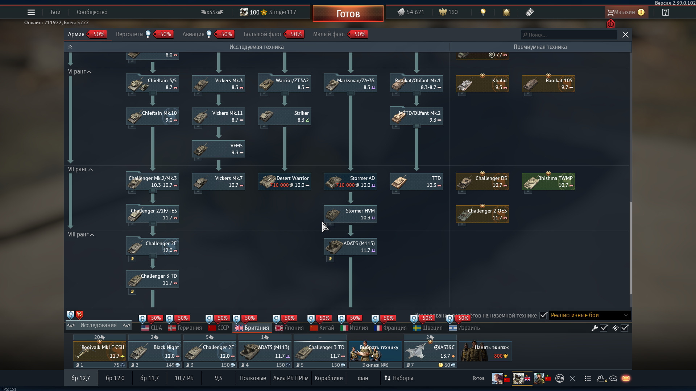Click the crew badge under ADATS (M113) in the tree
This screenshot has width=696, height=391.
(x=330, y=259)
